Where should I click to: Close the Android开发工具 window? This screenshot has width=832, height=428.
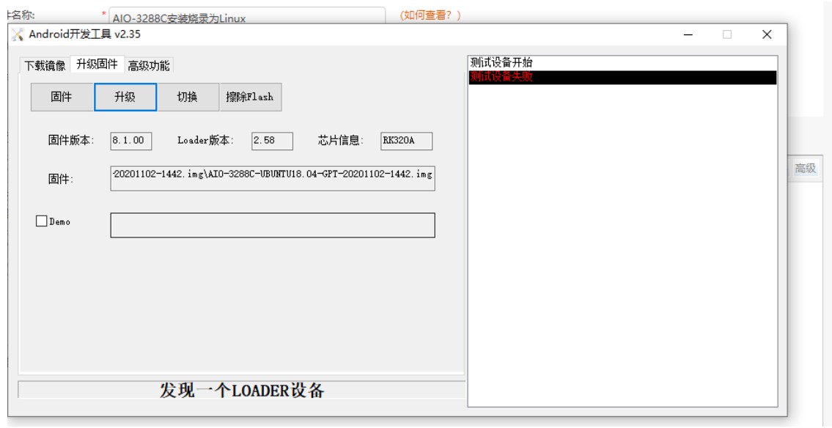(767, 34)
